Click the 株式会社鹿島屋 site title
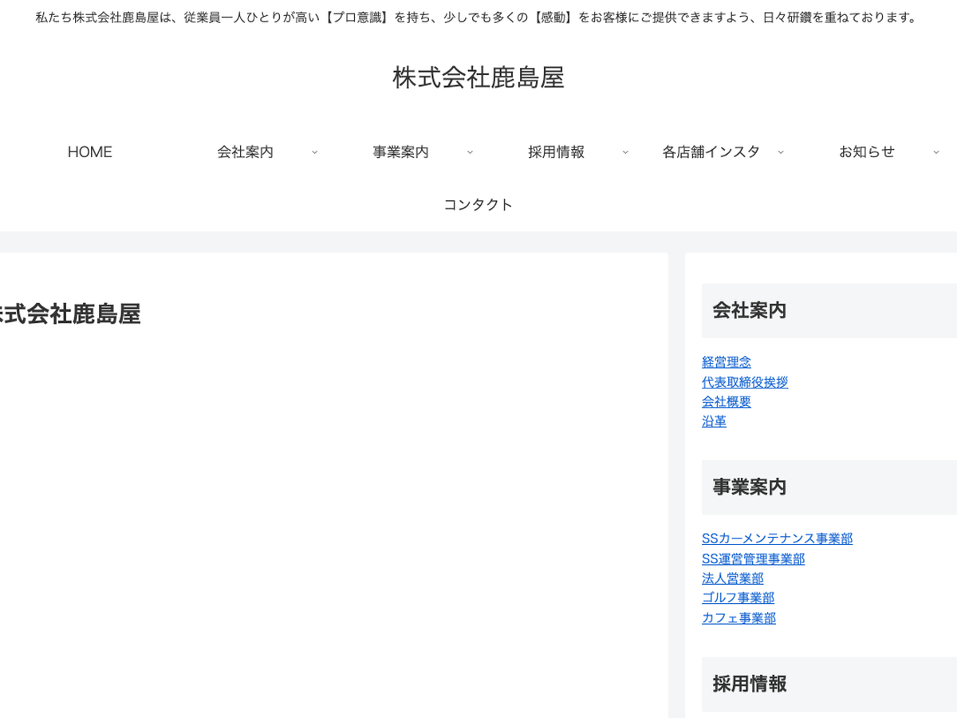 click(478, 77)
